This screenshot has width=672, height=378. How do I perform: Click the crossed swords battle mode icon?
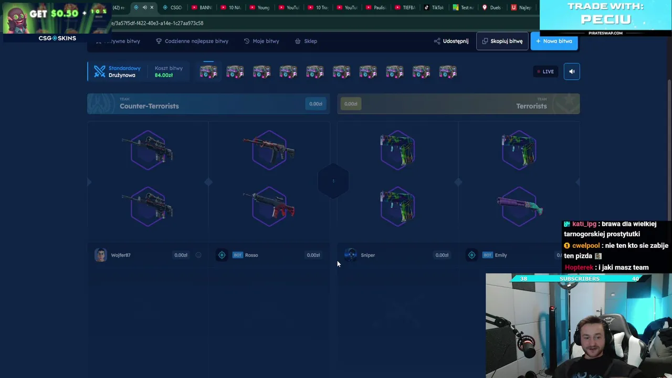tap(100, 71)
